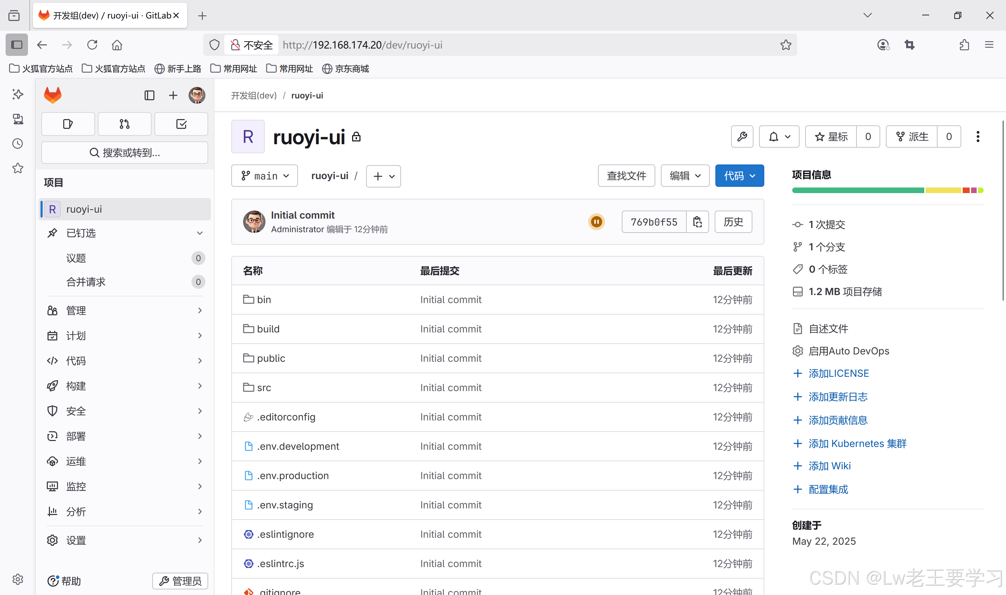The image size is (1006, 595).
Task: Click the 搜索或转到 search field
Action: 124,153
